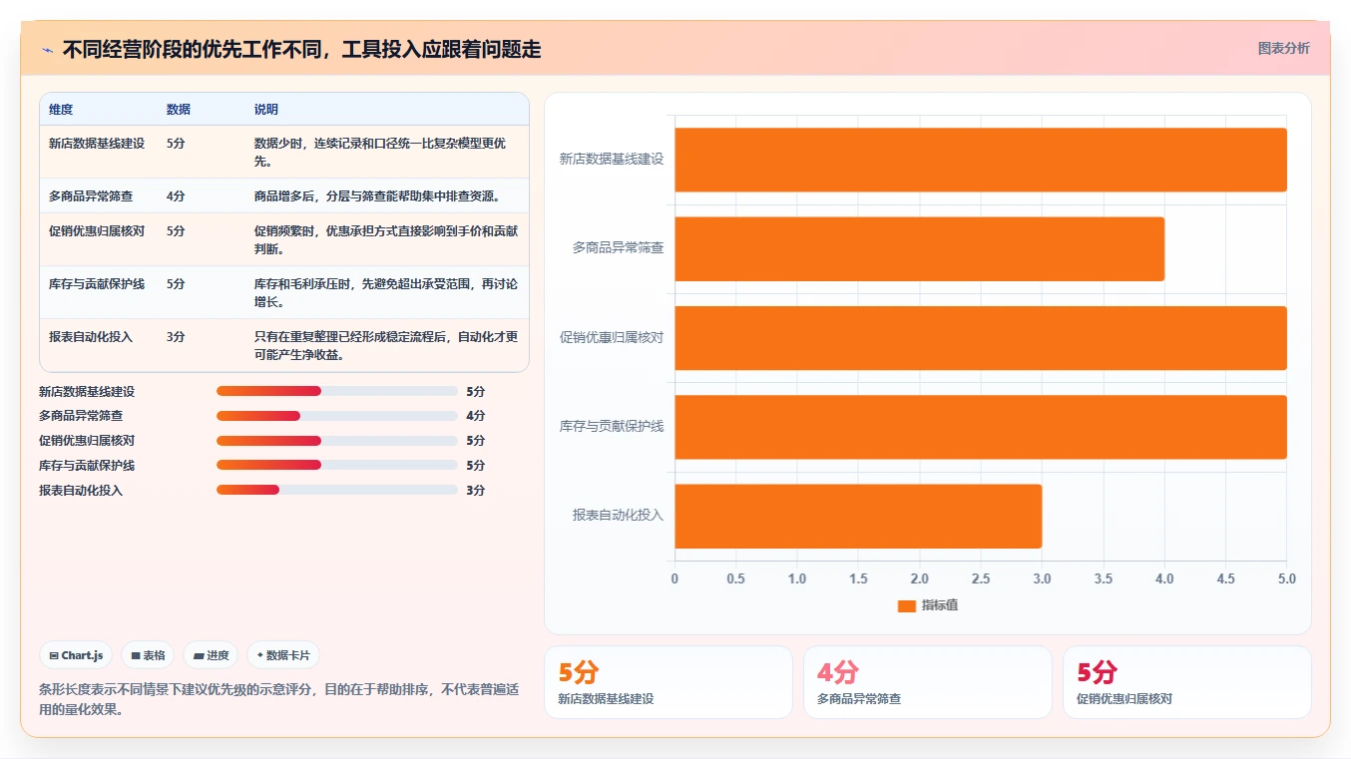Open the 5分 促销优惠归属核对 data card
This screenshot has height=759, width=1351.
1187,682
